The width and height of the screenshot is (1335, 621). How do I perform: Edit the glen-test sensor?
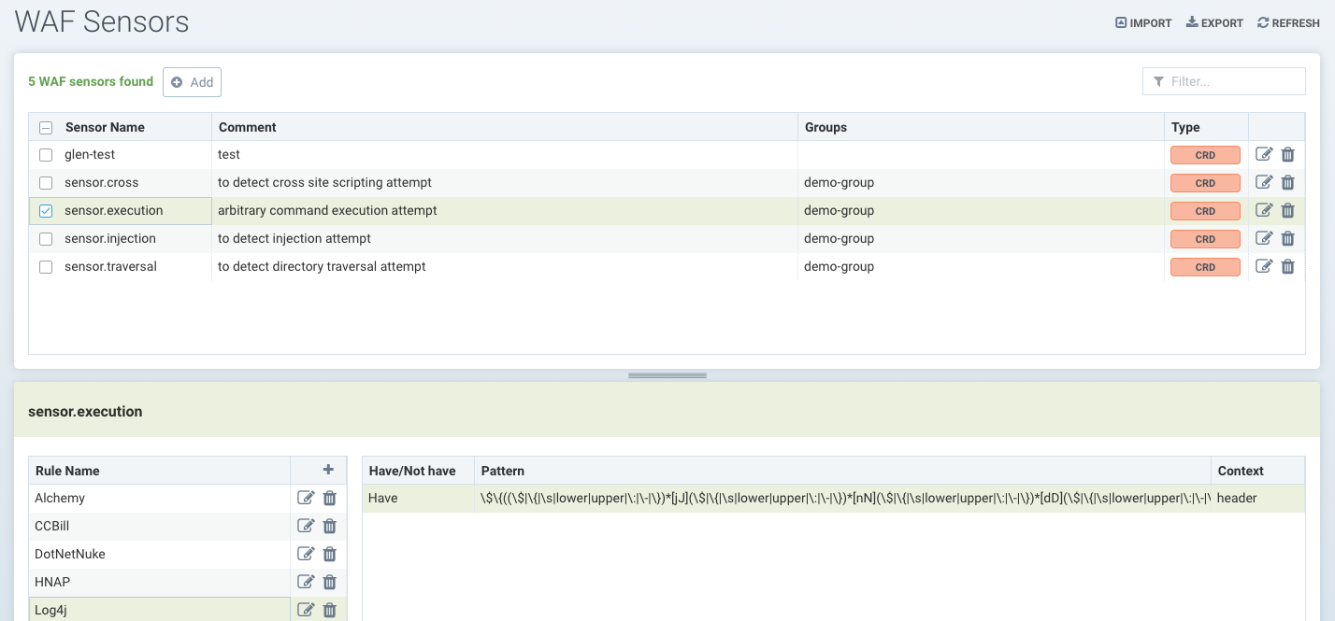1264,155
